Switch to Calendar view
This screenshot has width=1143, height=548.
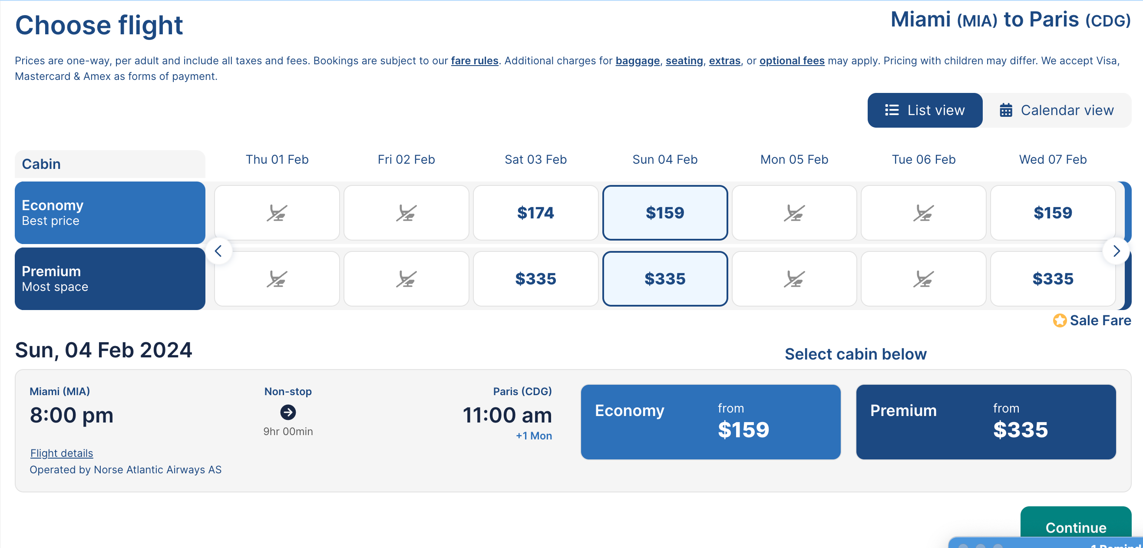1057,110
